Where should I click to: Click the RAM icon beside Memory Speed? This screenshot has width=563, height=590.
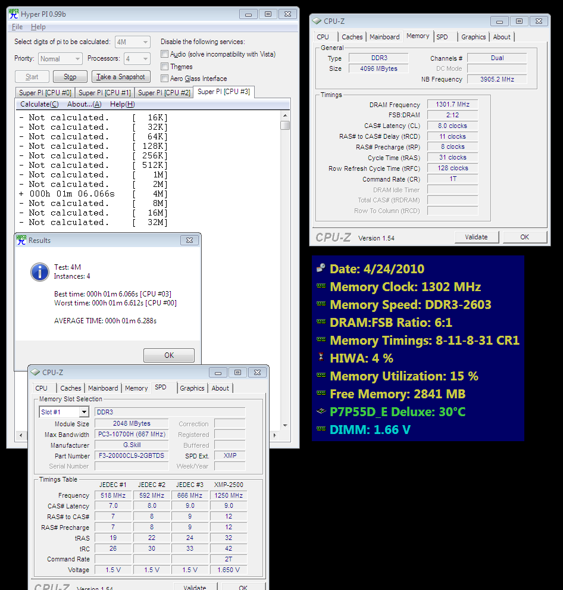click(x=321, y=304)
